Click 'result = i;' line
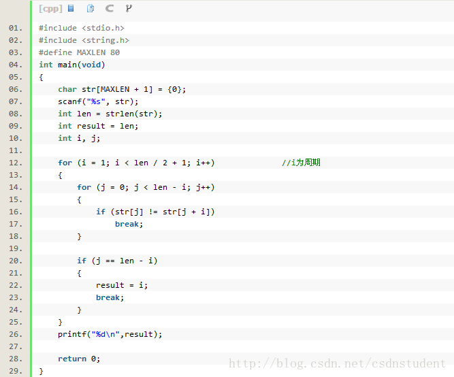 [122, 285]
